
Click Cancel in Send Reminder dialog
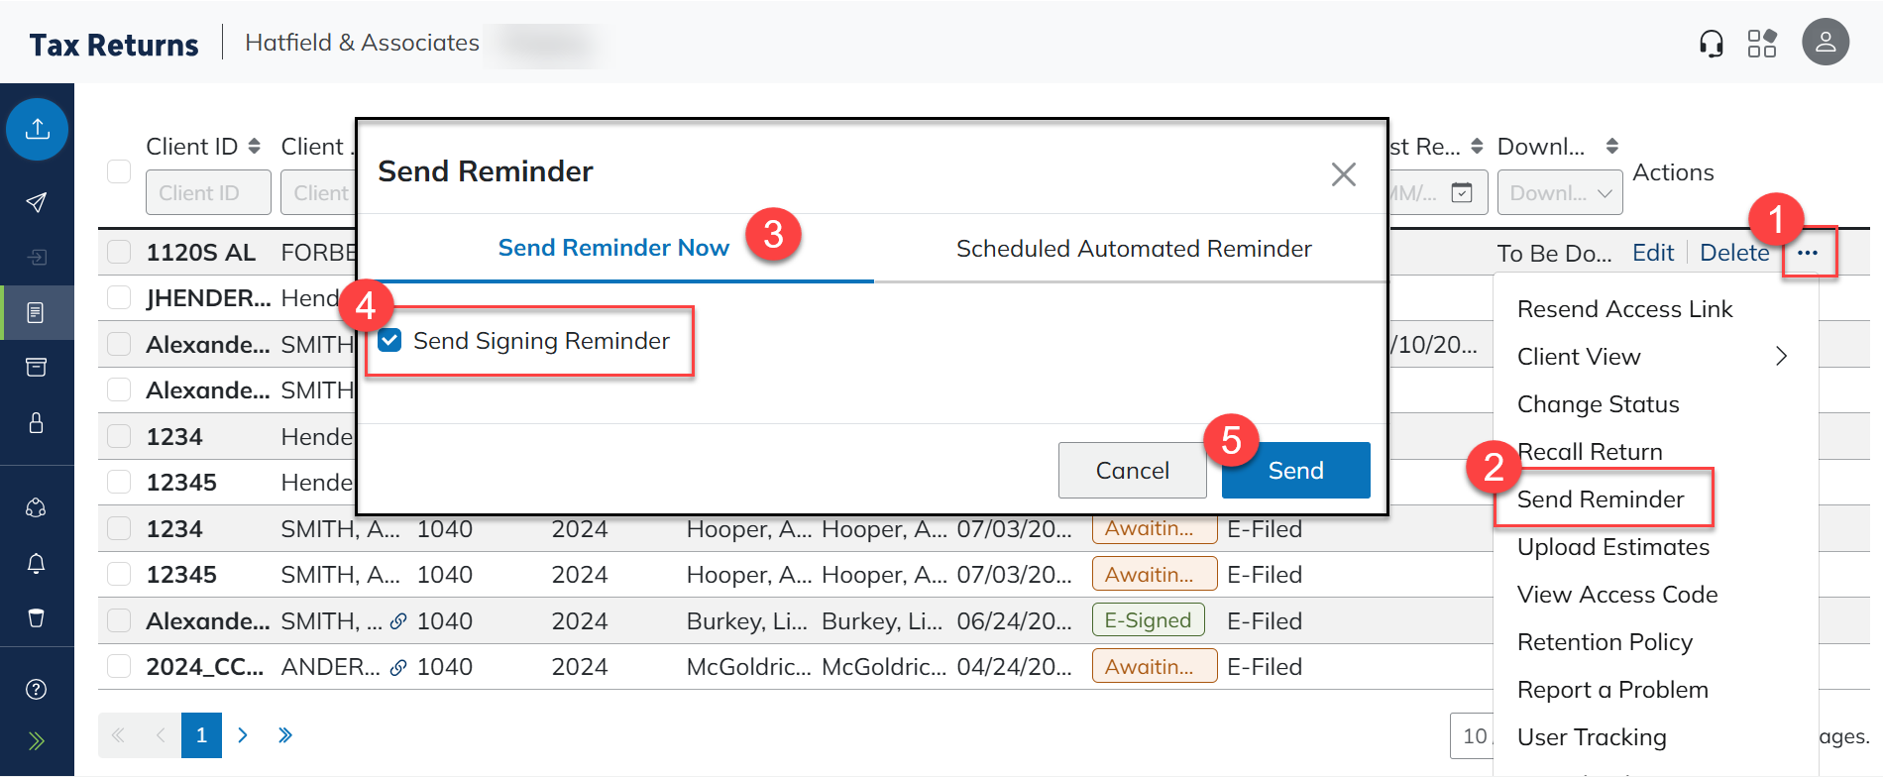[1132, 471]
